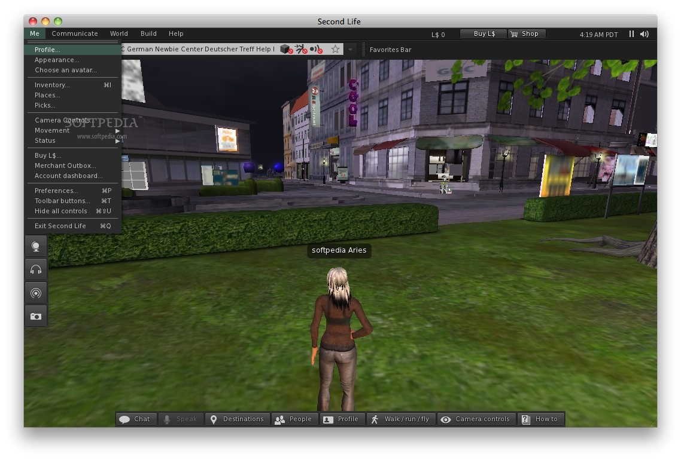Expand the Status submenu

(x=73, y=140)
